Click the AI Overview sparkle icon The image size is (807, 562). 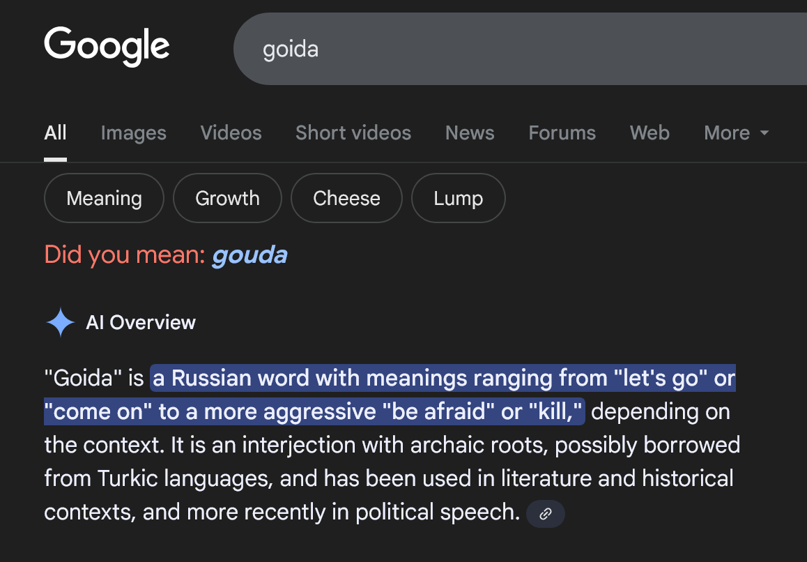pyautogui.click(x=61, y=322)
